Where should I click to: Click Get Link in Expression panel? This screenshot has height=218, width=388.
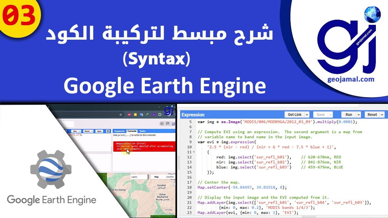[x=295, y=114]
